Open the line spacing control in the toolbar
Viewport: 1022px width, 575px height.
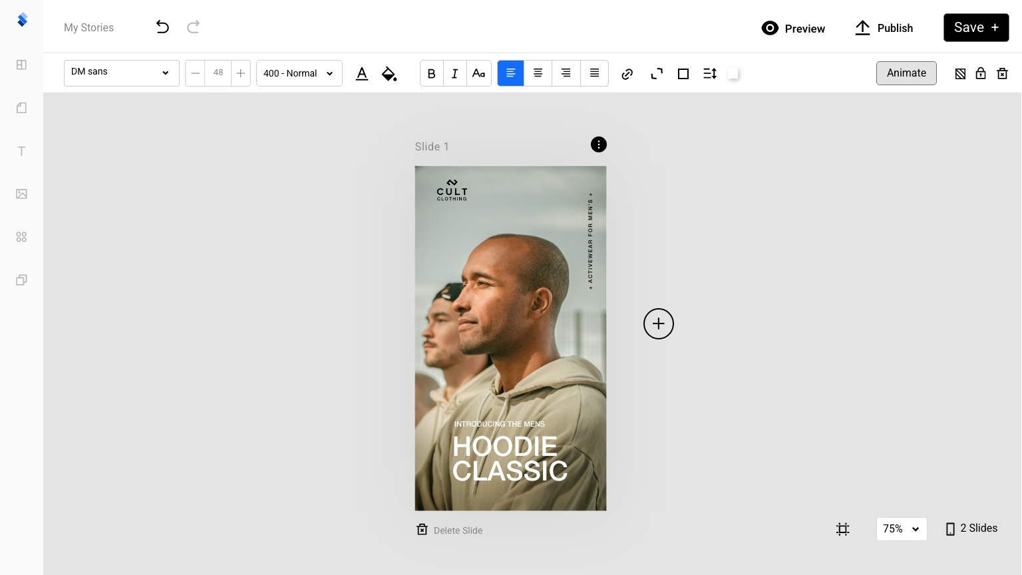709,73
